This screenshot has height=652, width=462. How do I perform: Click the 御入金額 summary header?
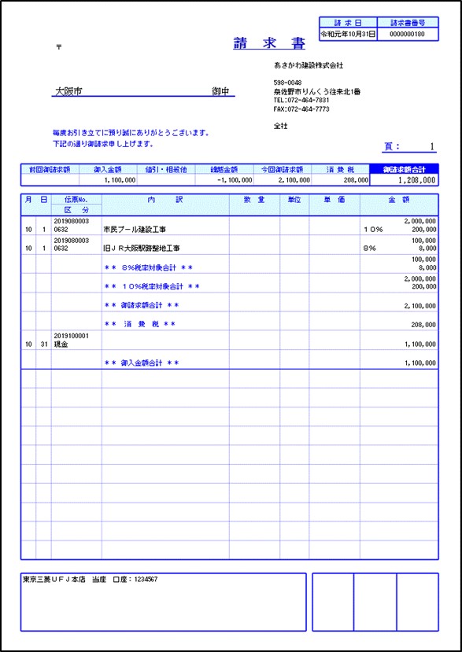pos(108,169)
